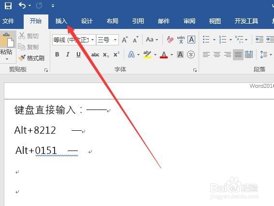Screen dimensions: 274x206
Task: Click the Text Effects glowing A icon
Action: [x=131, y=55]
